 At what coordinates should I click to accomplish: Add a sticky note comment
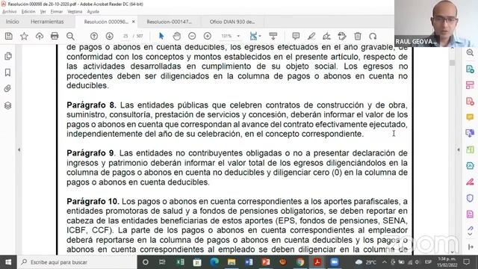pyautogui.click(x=296, y=37)
